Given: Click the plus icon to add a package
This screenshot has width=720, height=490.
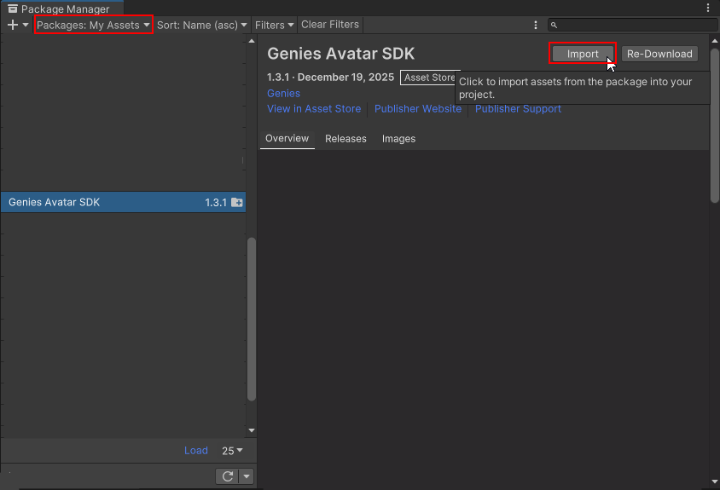Looking at the screenshot, I should coord(12,26).
